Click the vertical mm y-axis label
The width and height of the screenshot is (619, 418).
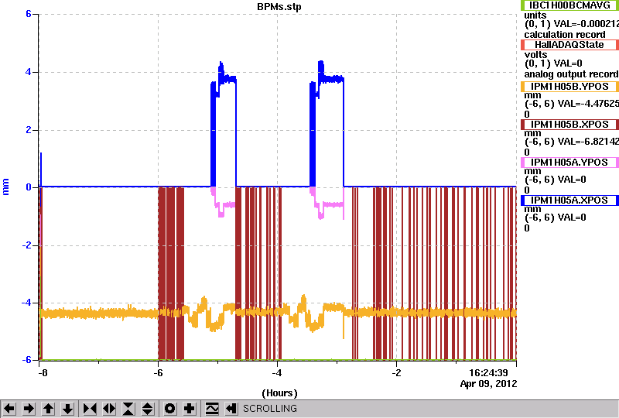pos(5,187)
